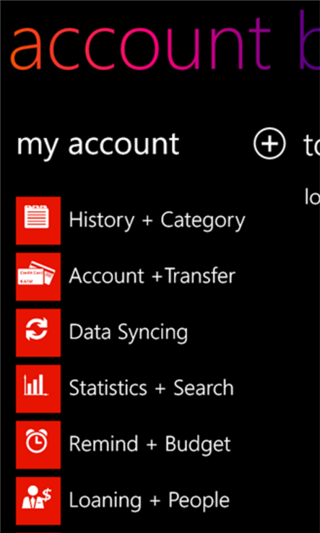Tap the Data Syncing arrows icon
Viewport: 320px width, 533px height.
click(38, 332)
